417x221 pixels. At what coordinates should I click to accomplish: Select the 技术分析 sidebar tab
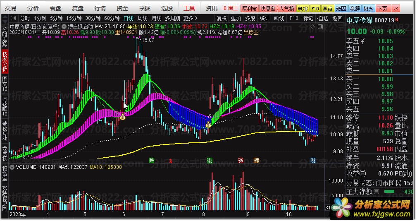tap(5, 62)
